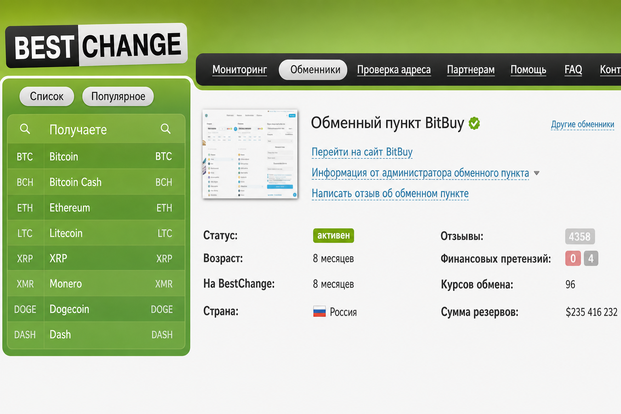This screenshot has width=621, height=414.
Task: Click the Получаете column header
Action: pos(78,130)
